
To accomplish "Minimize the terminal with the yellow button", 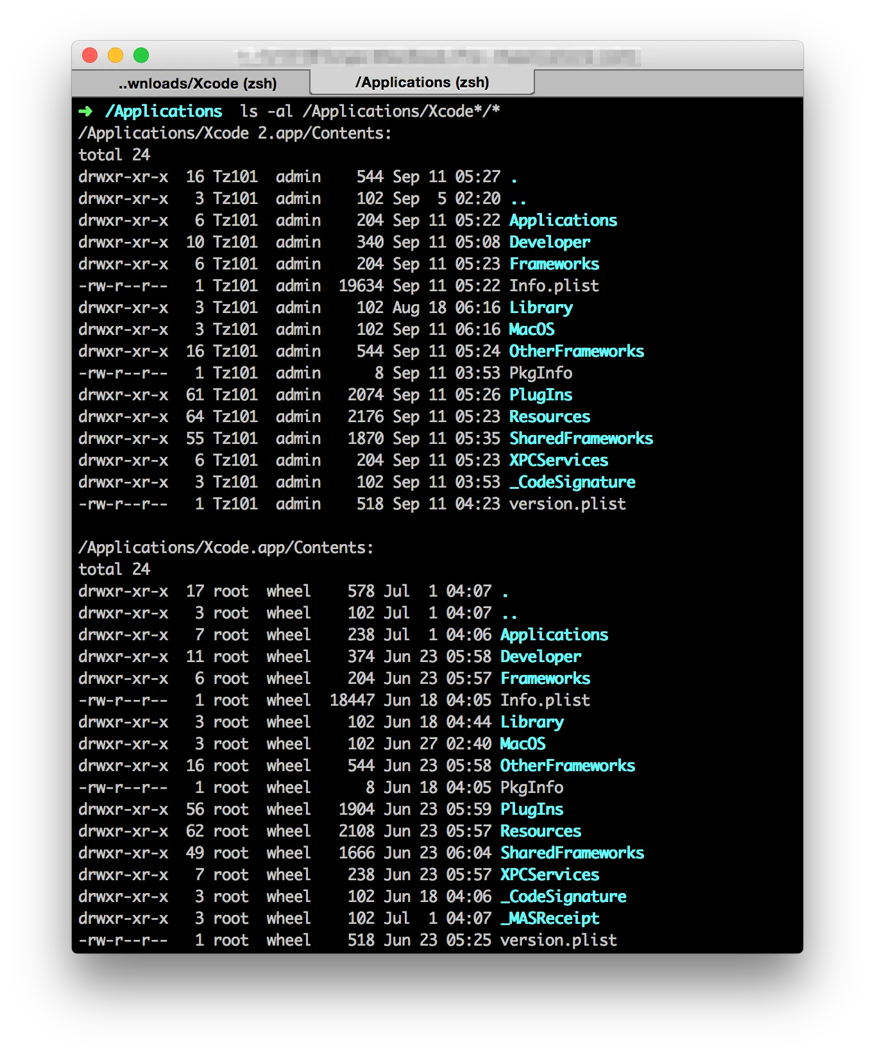I will point(115,56).
